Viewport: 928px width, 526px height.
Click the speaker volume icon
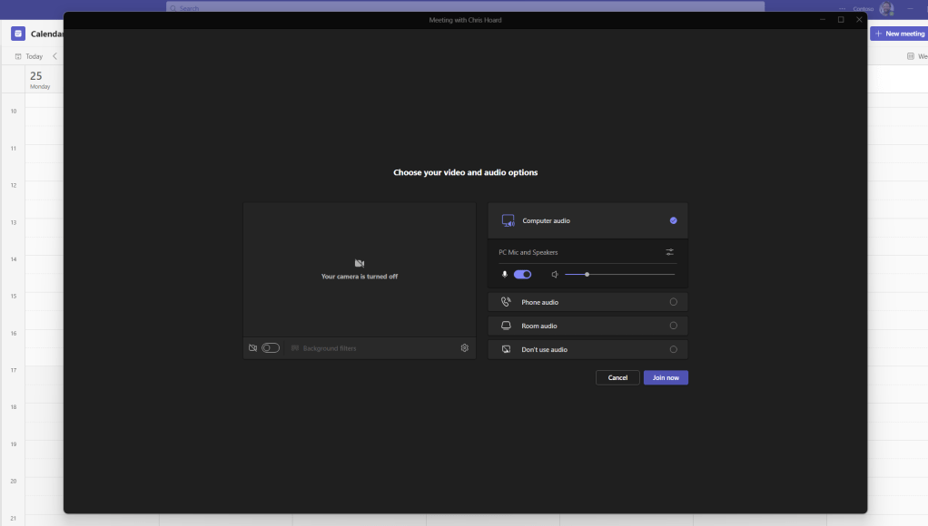(x=555, y=274)
